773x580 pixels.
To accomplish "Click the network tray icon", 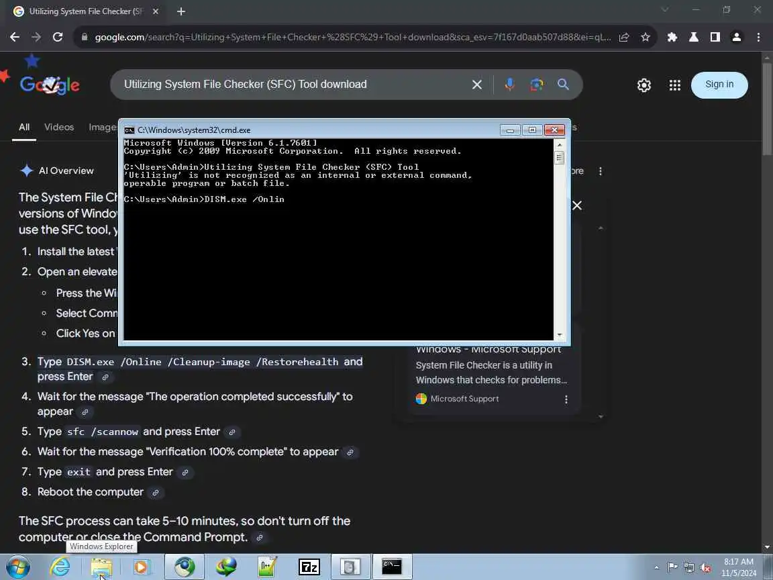I will (688, 567).
